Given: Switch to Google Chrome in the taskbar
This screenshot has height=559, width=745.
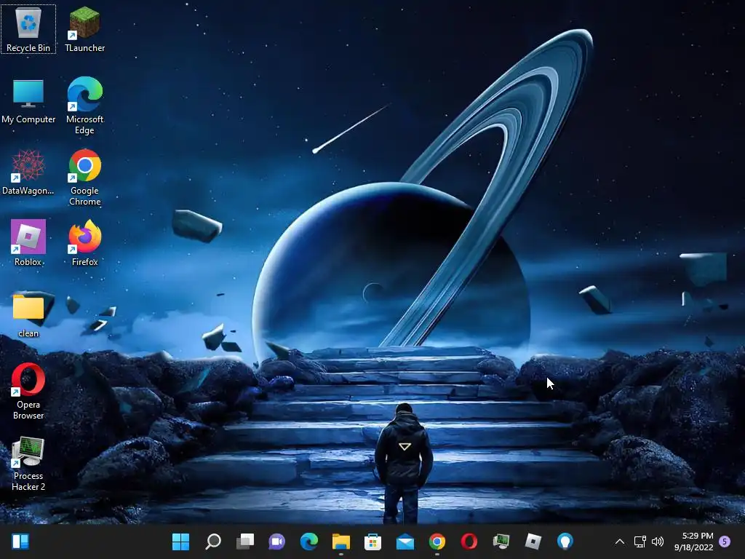Looking at the screenshot, I should click(x=437, y=541).
